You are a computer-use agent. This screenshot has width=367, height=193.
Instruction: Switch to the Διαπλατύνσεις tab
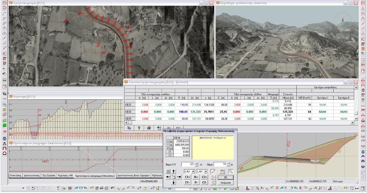(x=32, y=175)
